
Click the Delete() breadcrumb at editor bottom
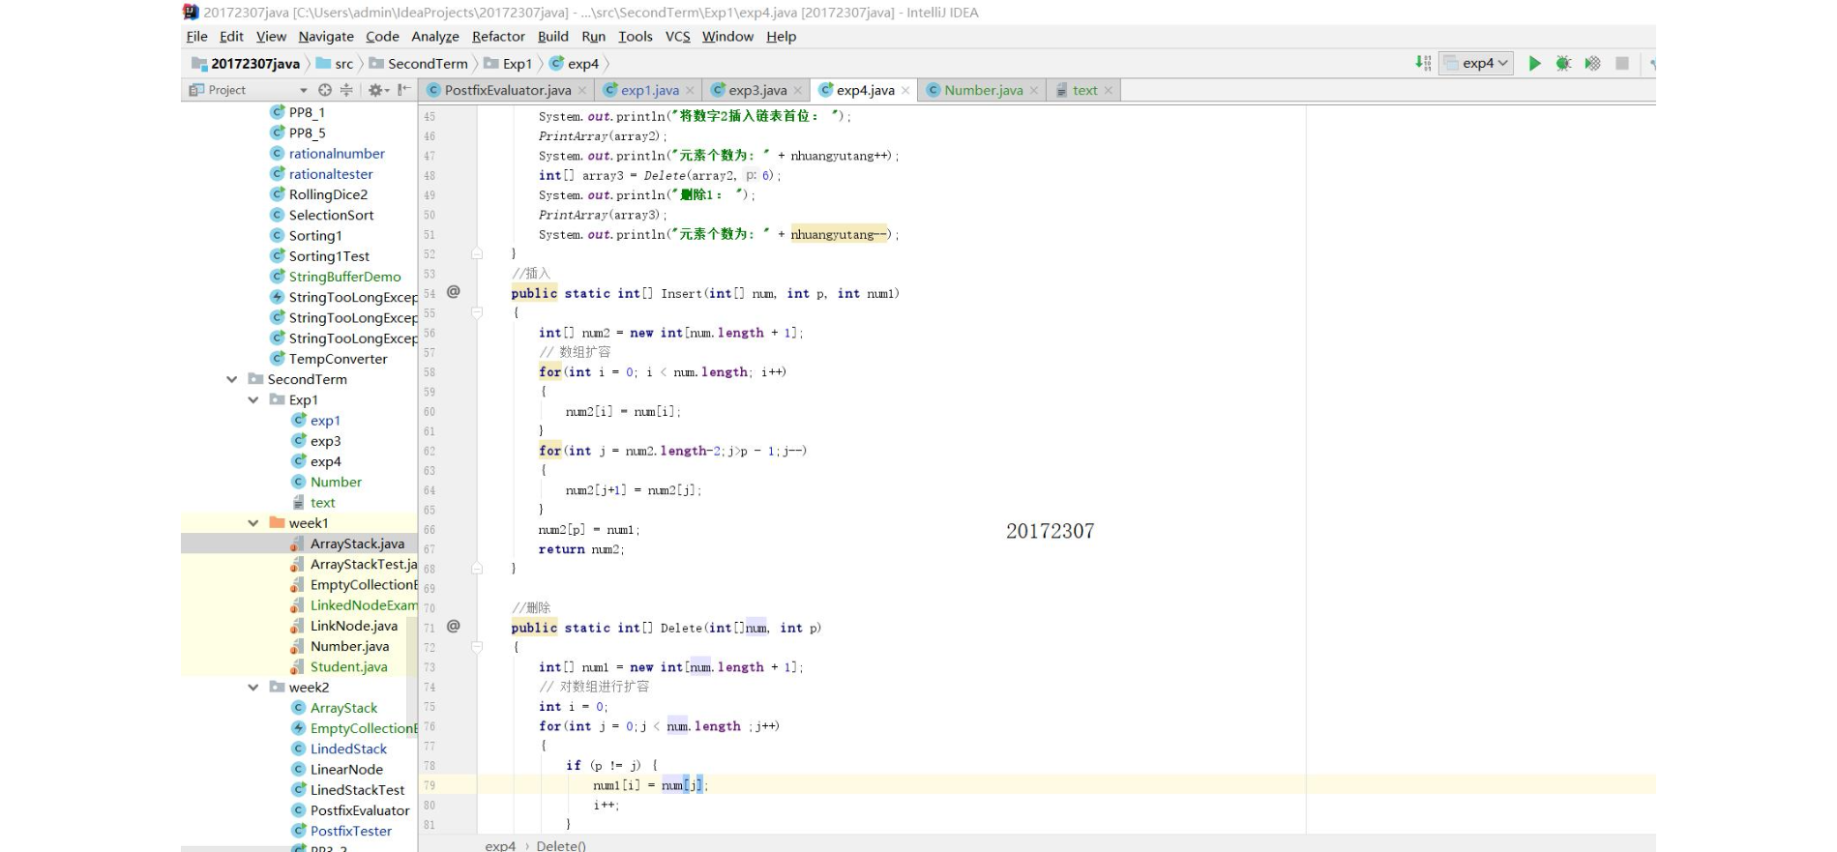(x=561, y=845)
